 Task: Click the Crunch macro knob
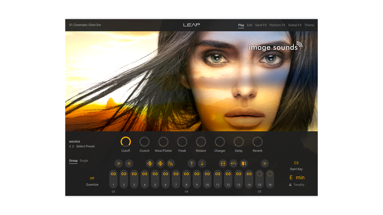(145, 142)
